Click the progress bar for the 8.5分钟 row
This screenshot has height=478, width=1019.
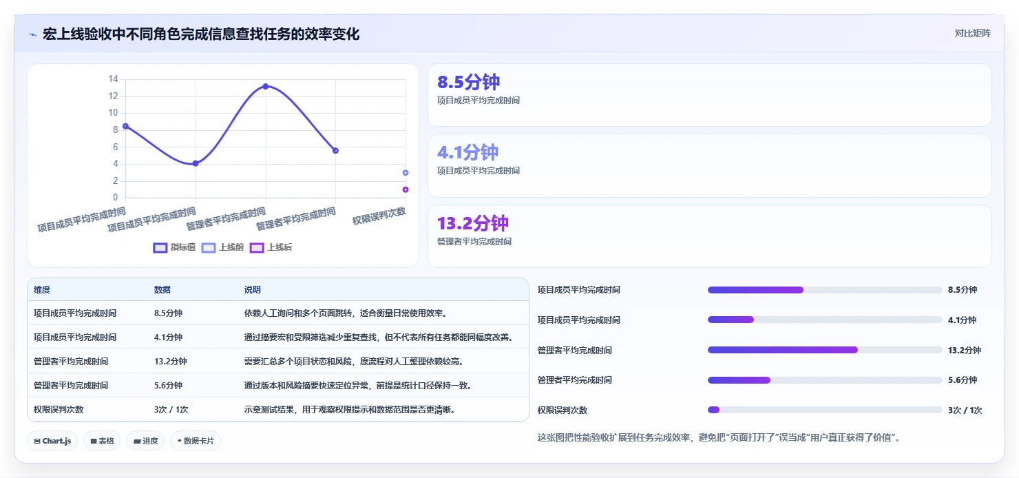(825, 290)
